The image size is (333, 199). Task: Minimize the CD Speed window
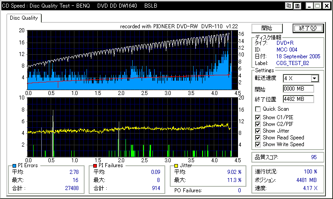[x=309, y=5]
